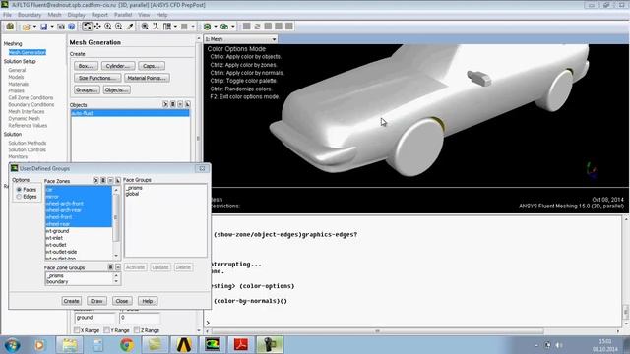Click the camera capture-picture toolbar icon
Image resolution: width=630 pixels, height=354 pixels.
click(61, 27)
